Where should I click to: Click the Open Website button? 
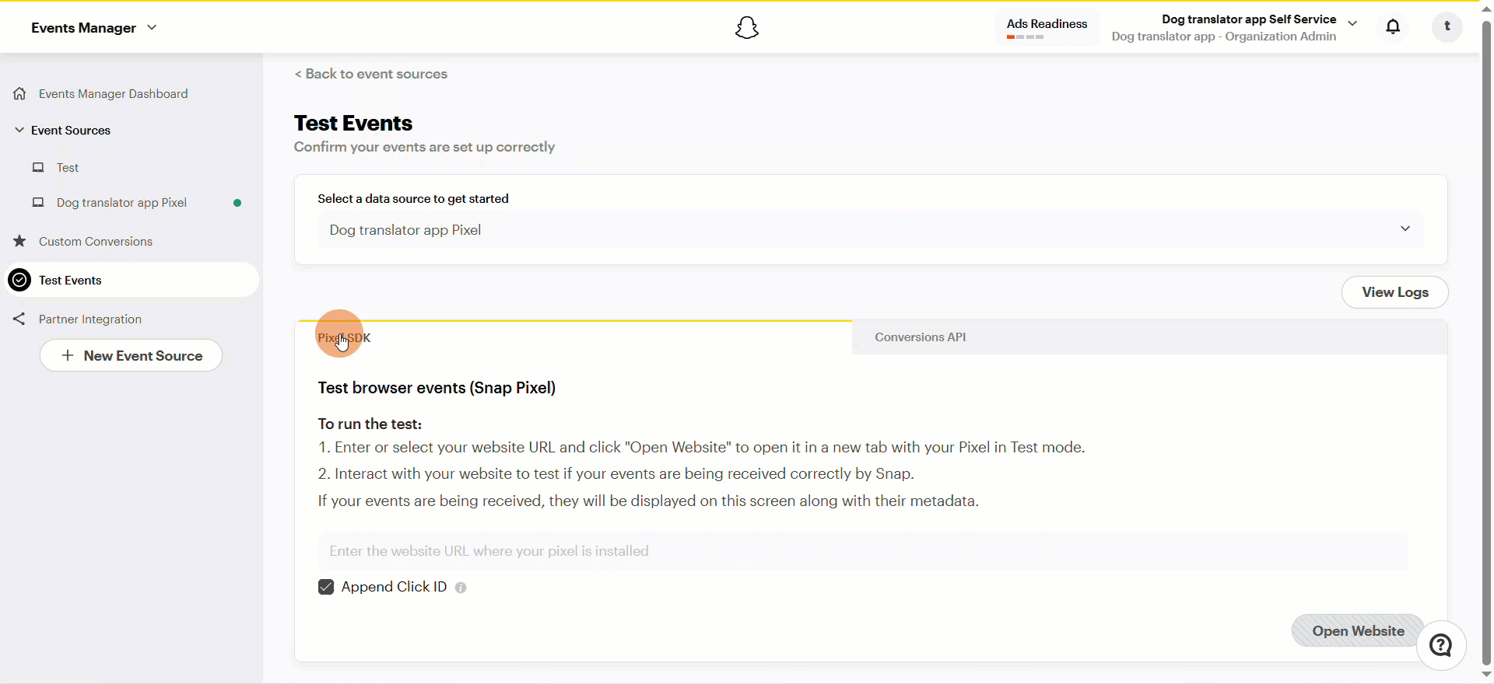click(x=1358, y=630)
